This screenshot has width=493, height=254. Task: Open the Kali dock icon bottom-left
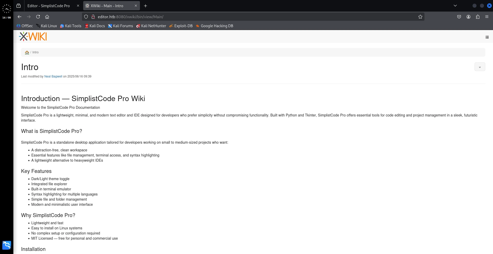[6, 245]
